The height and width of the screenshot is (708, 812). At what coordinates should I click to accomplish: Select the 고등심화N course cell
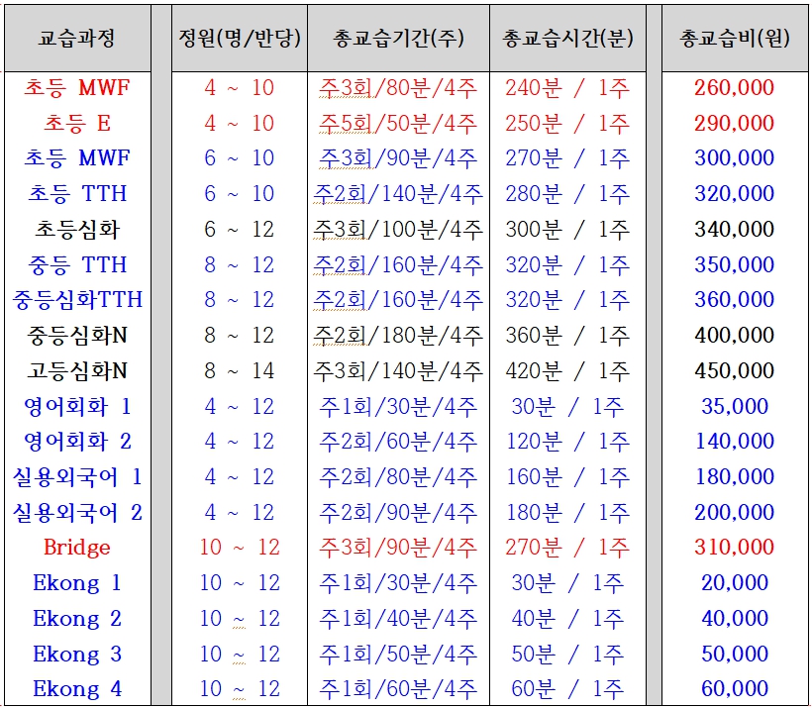click(77, 371)
